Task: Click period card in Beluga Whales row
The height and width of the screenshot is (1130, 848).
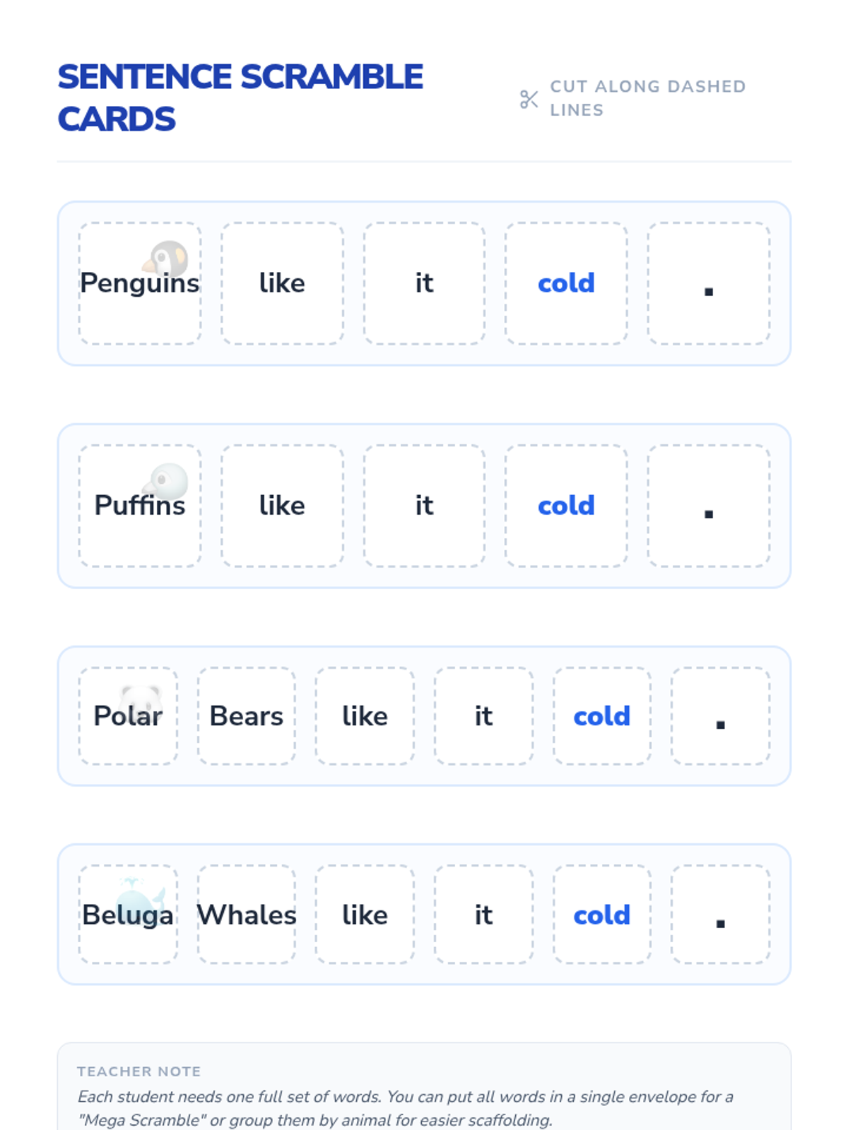Action: coord(720,915)
